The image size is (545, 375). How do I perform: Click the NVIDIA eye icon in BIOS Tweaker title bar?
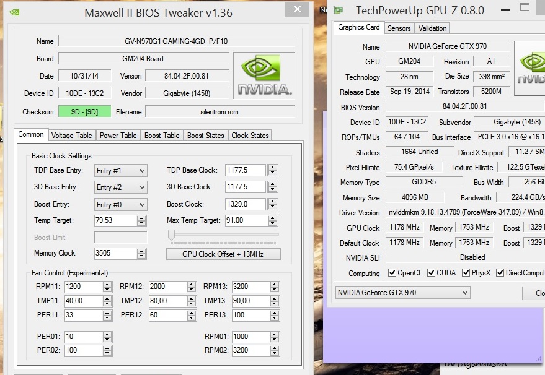(15, 12)
